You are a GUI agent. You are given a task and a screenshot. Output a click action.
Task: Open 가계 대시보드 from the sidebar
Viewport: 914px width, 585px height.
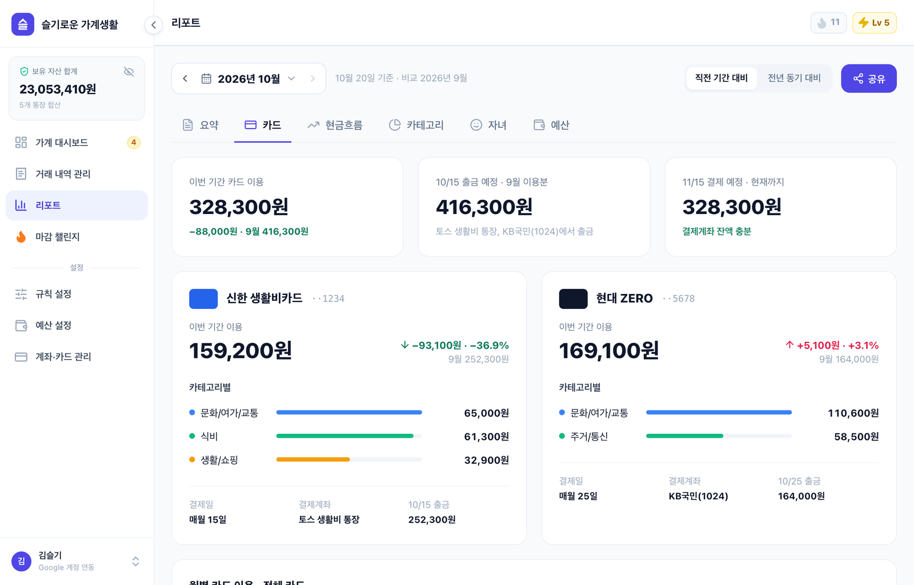point(77,143)
